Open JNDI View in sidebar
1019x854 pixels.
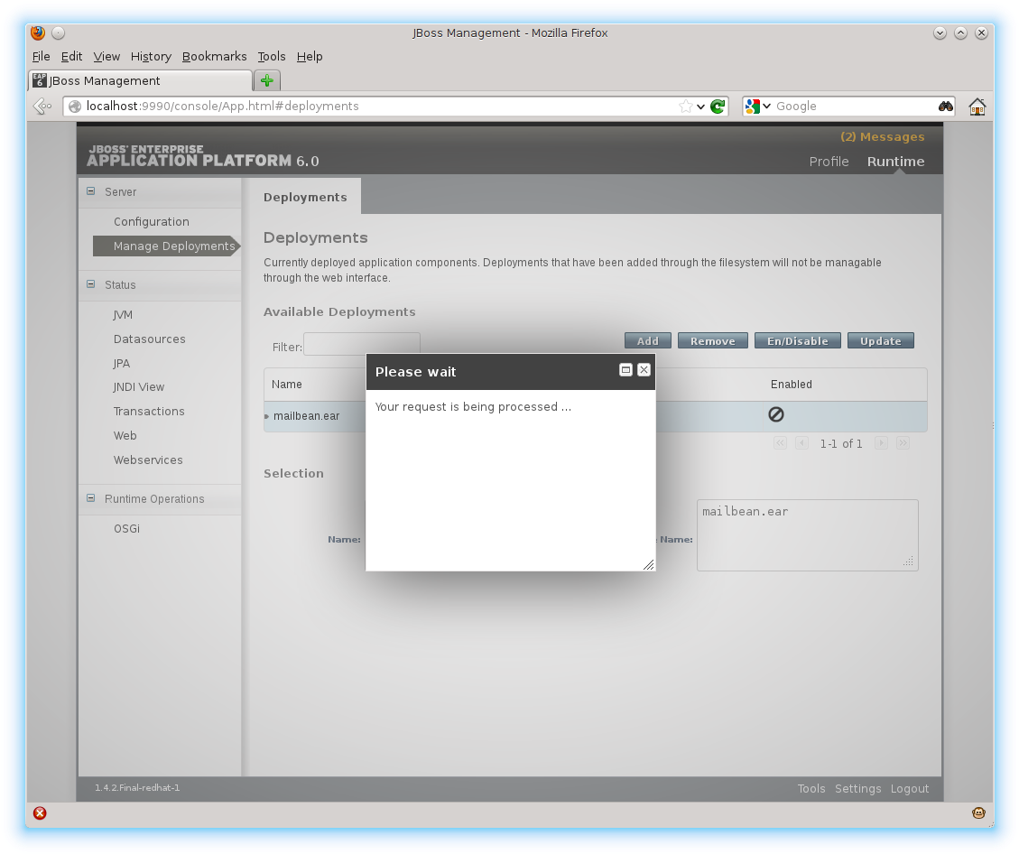(138, 386)
